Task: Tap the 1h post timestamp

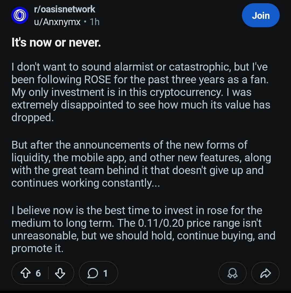Action: tap(95, 22)
